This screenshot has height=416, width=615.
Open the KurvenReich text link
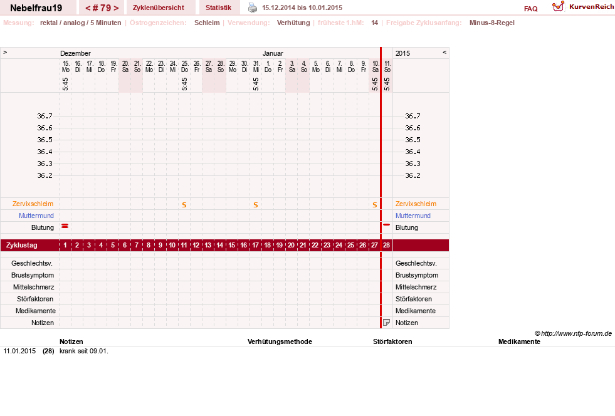(591, 7)
